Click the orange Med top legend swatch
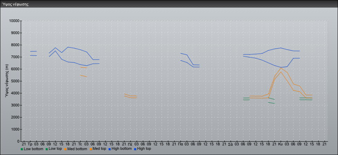 click(91, 149)
